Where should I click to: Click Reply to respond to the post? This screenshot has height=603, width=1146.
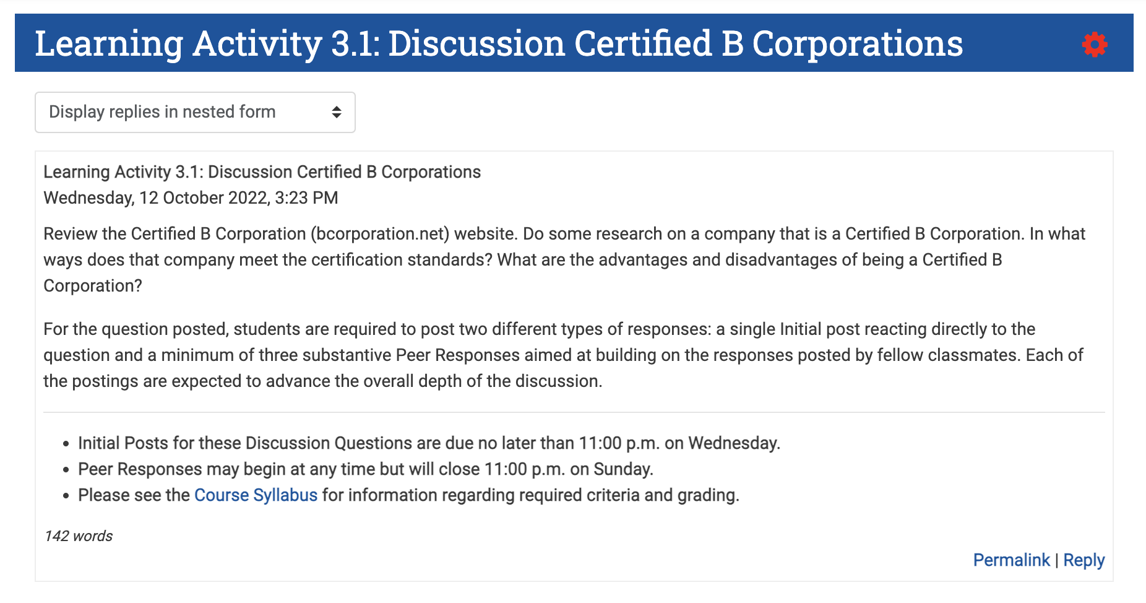point(1083,560)
